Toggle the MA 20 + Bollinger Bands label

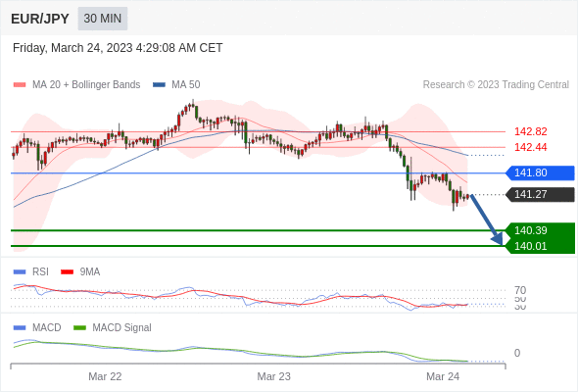coord(86,85)
